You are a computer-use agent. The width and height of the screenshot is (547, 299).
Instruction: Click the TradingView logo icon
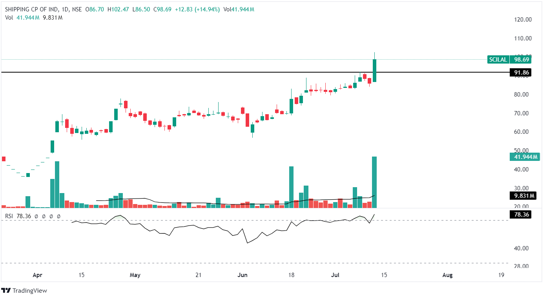(x=6, y=291)
